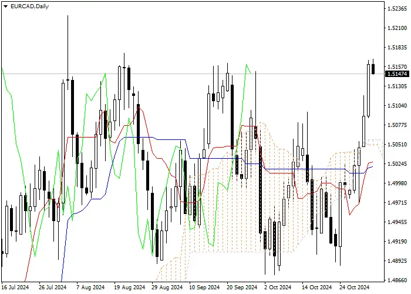This screenshot has width=411, height=294.
Task: Click the 1.48660 price scale label
Action: [x=397, y=280]
